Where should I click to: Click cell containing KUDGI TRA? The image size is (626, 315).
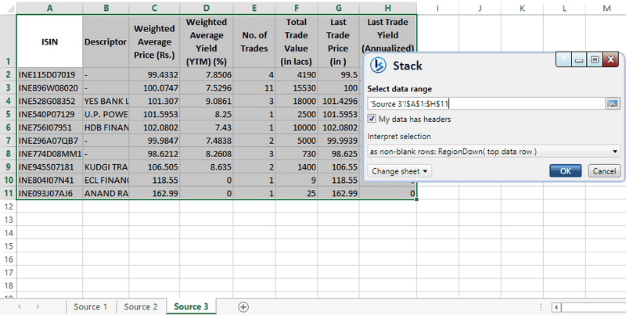point(106,166)
